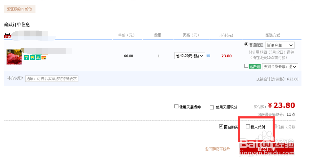The image size is (312, 164).
Task: Click the top 返回购物车修改 button
Action: (20, 9)
